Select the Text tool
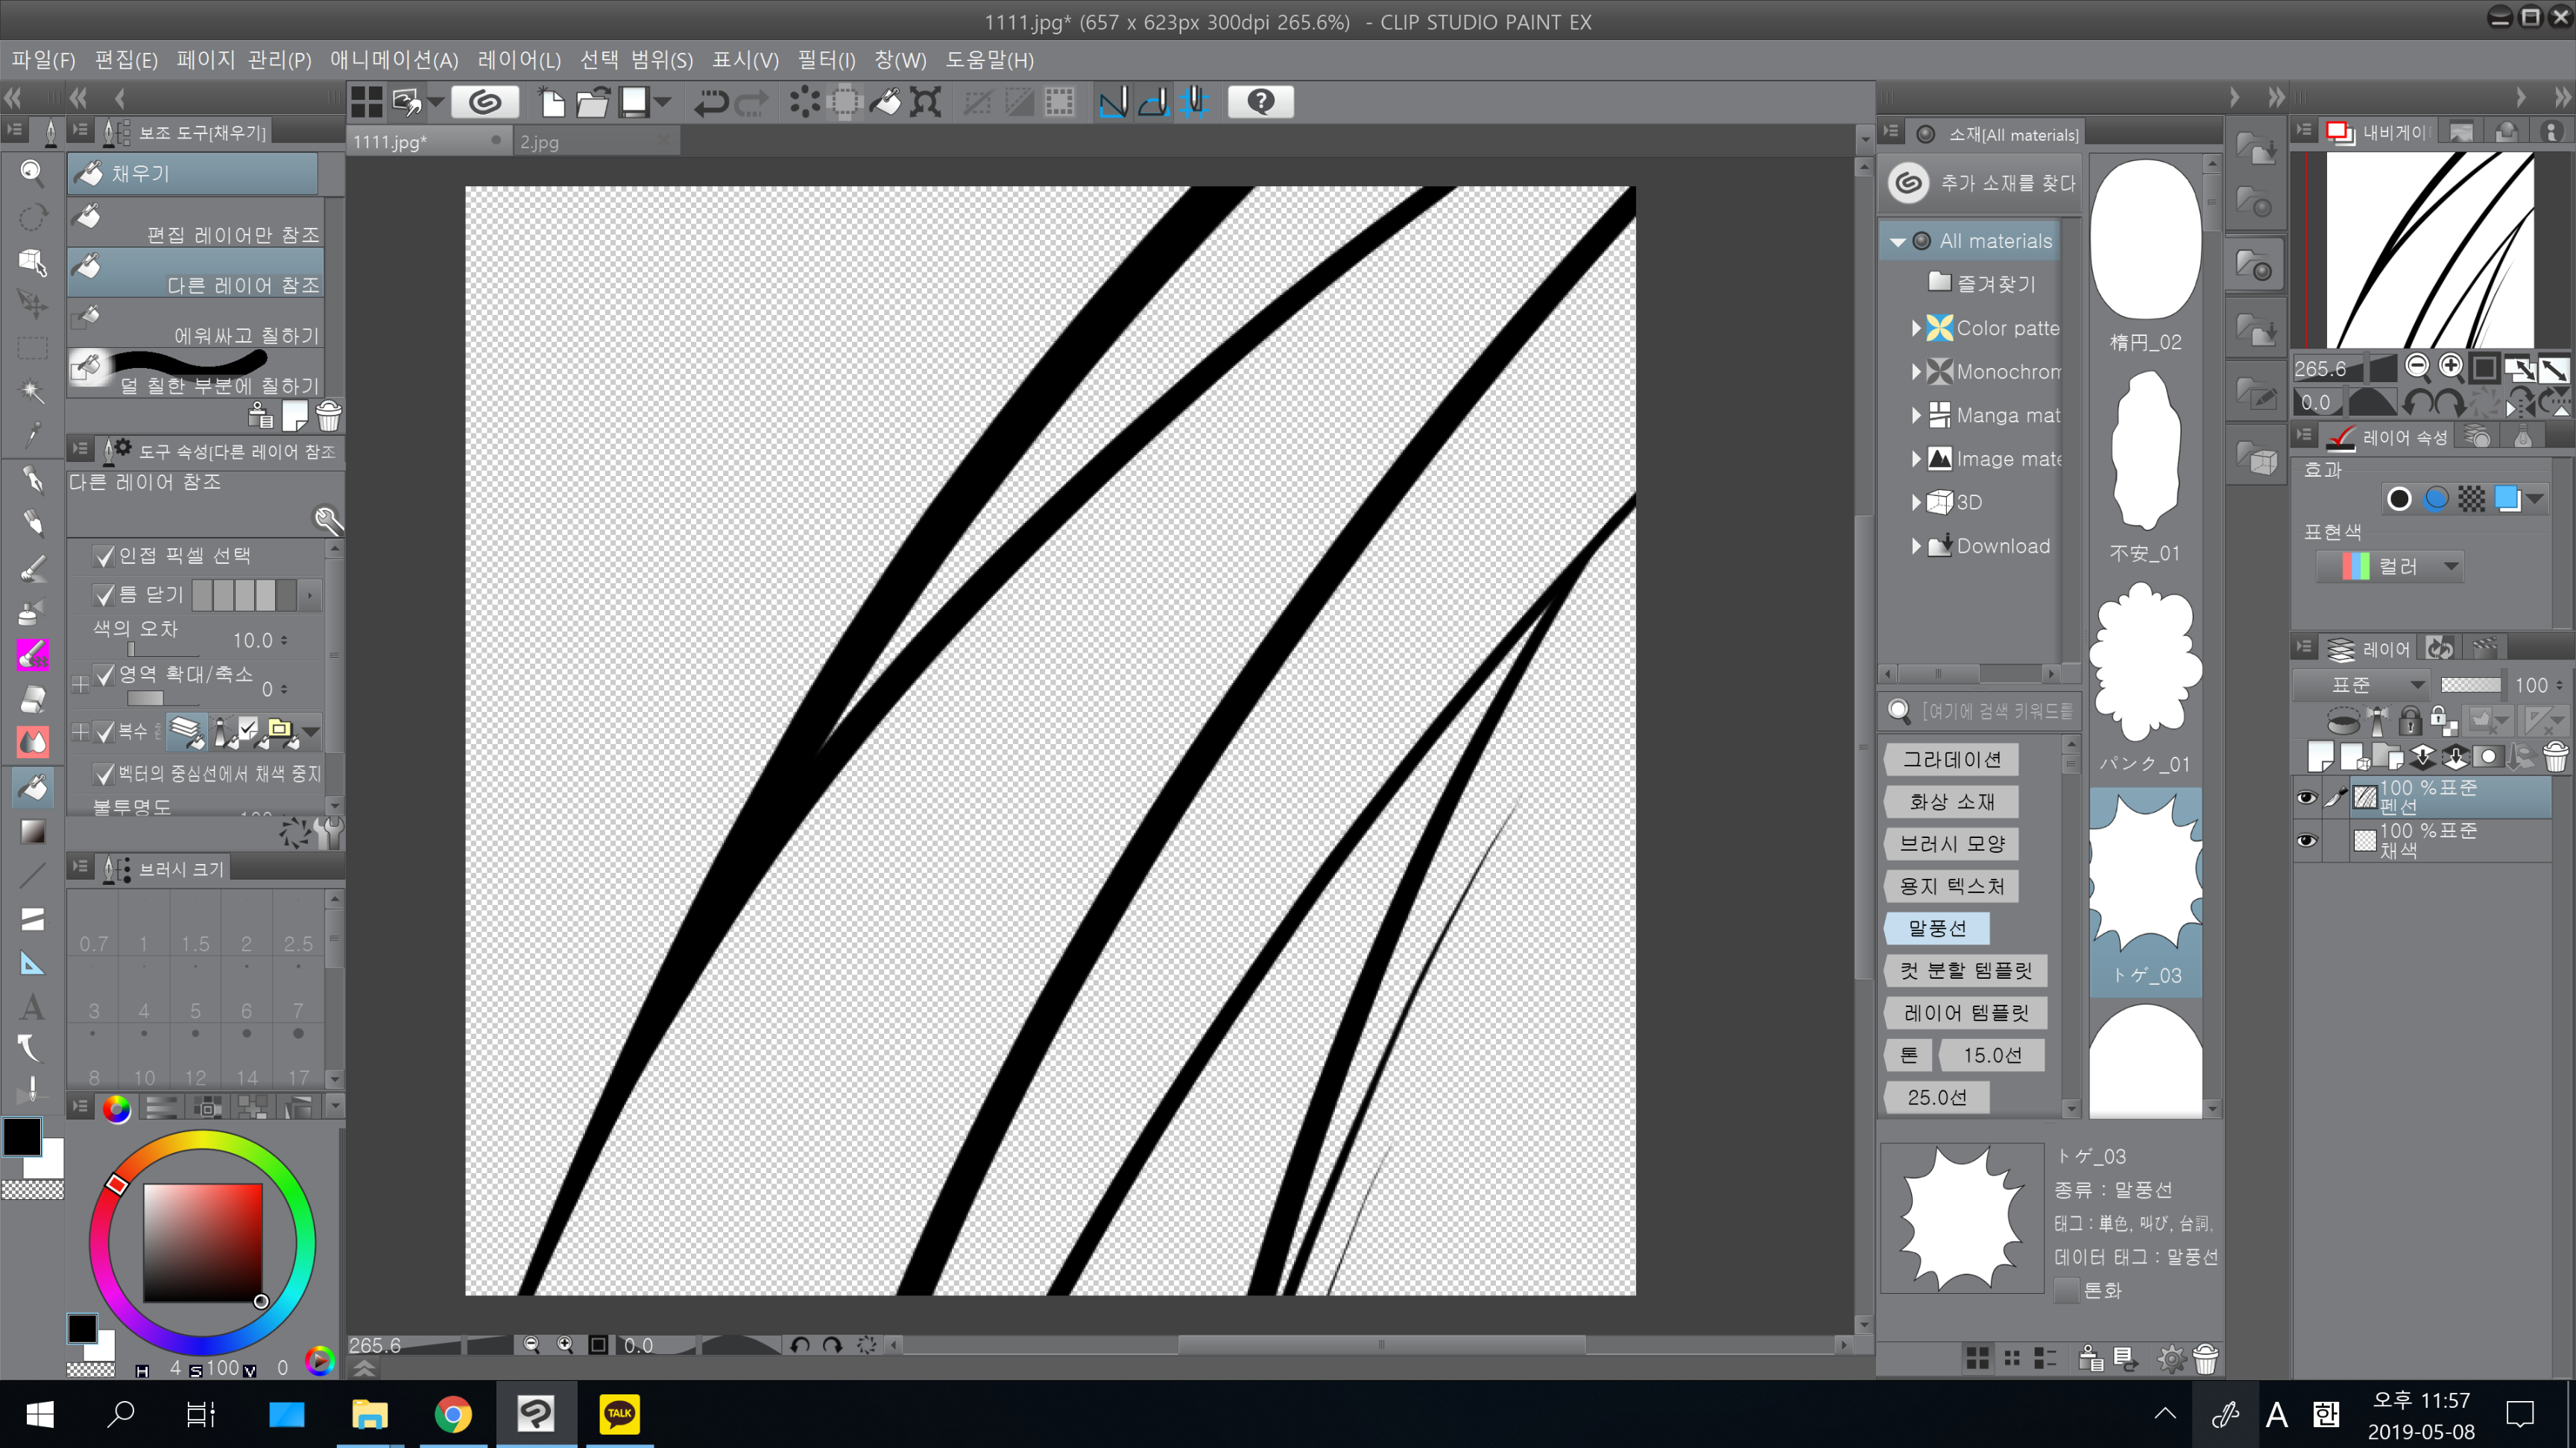 coord(32,1006)
